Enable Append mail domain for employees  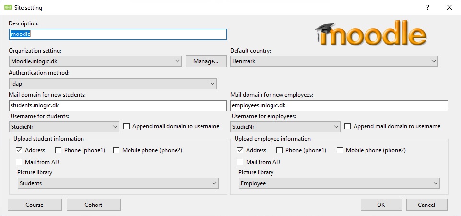coord(348,126)
